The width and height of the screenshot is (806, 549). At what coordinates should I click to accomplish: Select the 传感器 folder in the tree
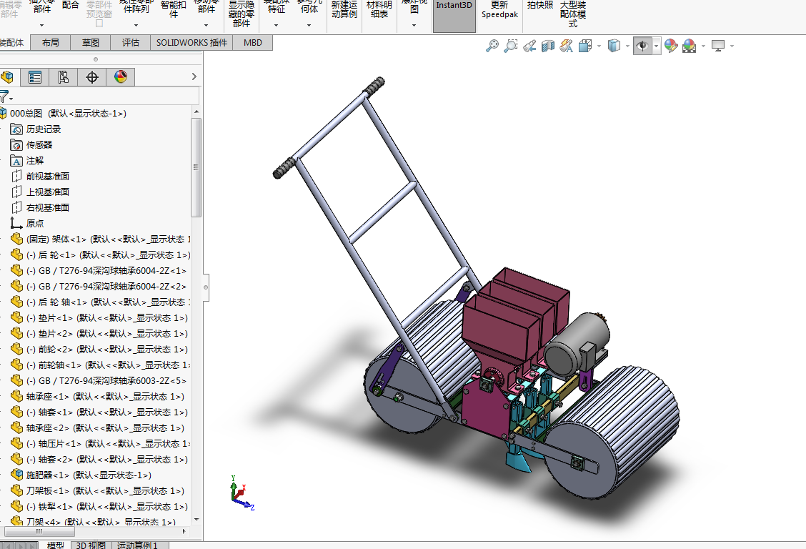pos(31,145)
